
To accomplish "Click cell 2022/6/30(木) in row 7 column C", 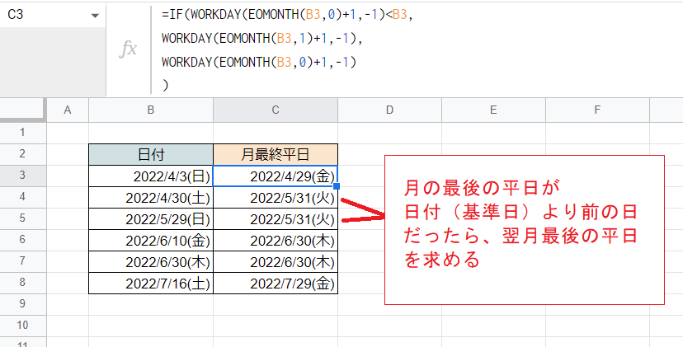I will click(276, 261).
